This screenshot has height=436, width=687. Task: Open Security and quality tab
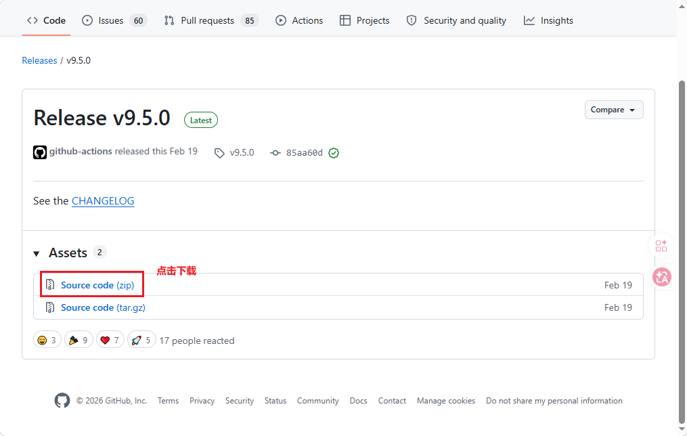coord(456,20)
